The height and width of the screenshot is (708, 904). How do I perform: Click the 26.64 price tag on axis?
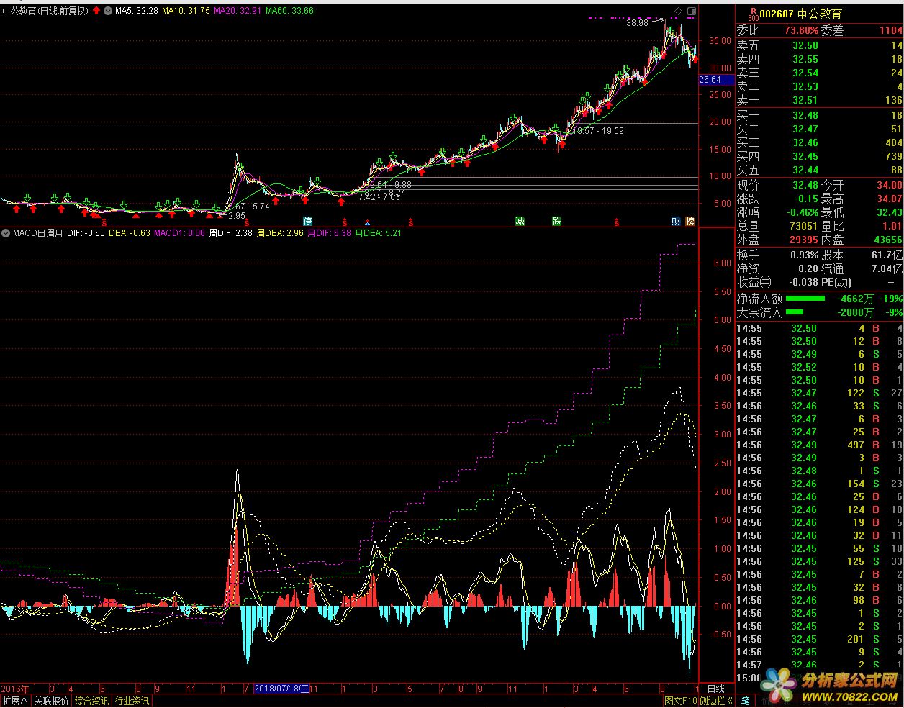point(715,80)
